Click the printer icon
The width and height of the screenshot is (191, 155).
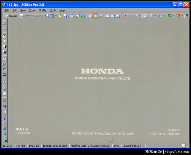145,16
